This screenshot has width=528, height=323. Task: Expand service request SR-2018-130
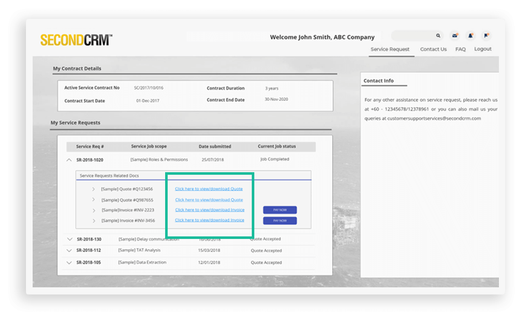pyautogui.click(x=69, y=239)
